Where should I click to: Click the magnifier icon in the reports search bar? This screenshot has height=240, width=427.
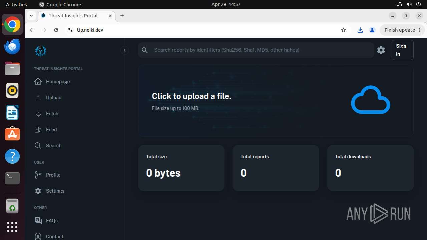[x=144, y=50]
